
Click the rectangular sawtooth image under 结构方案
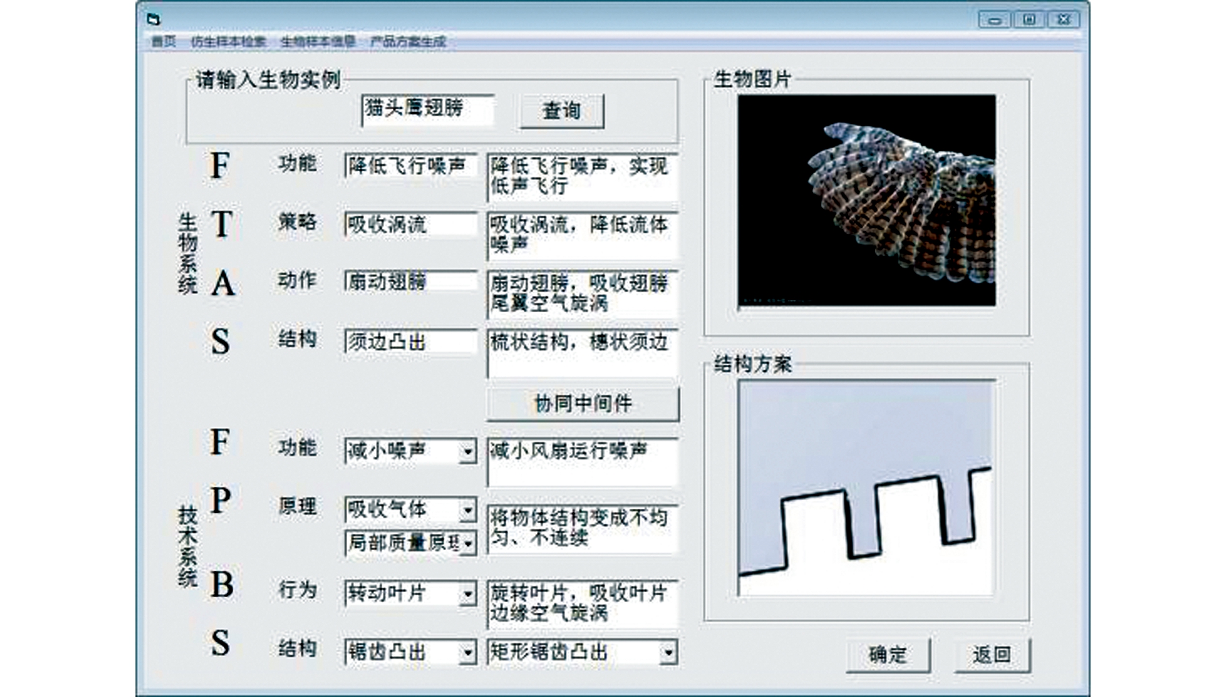(866, 488)
